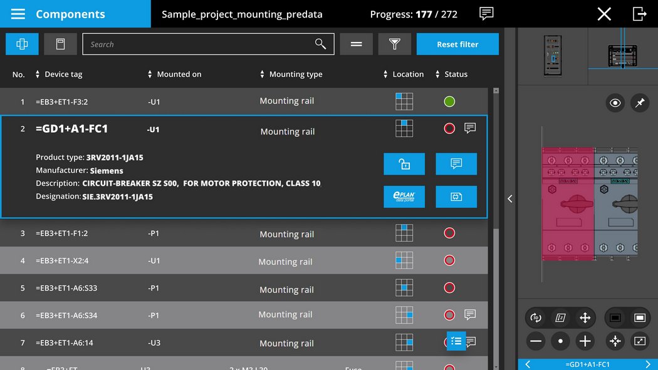Click the location grid of =EB3+ET1-X2:4

point(404,260)
